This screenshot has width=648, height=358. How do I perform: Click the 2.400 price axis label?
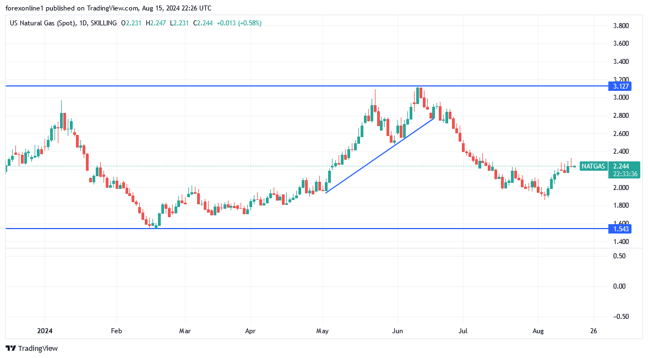click(x=620, y=151)
